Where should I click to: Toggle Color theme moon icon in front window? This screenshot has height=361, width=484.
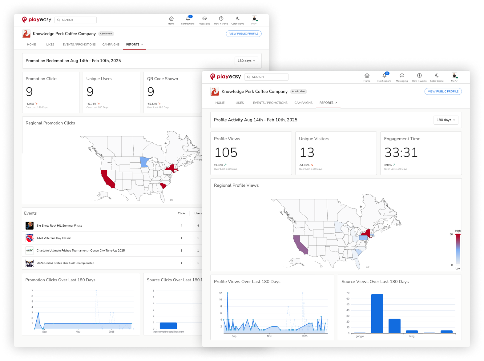click(x=437, y=76)
